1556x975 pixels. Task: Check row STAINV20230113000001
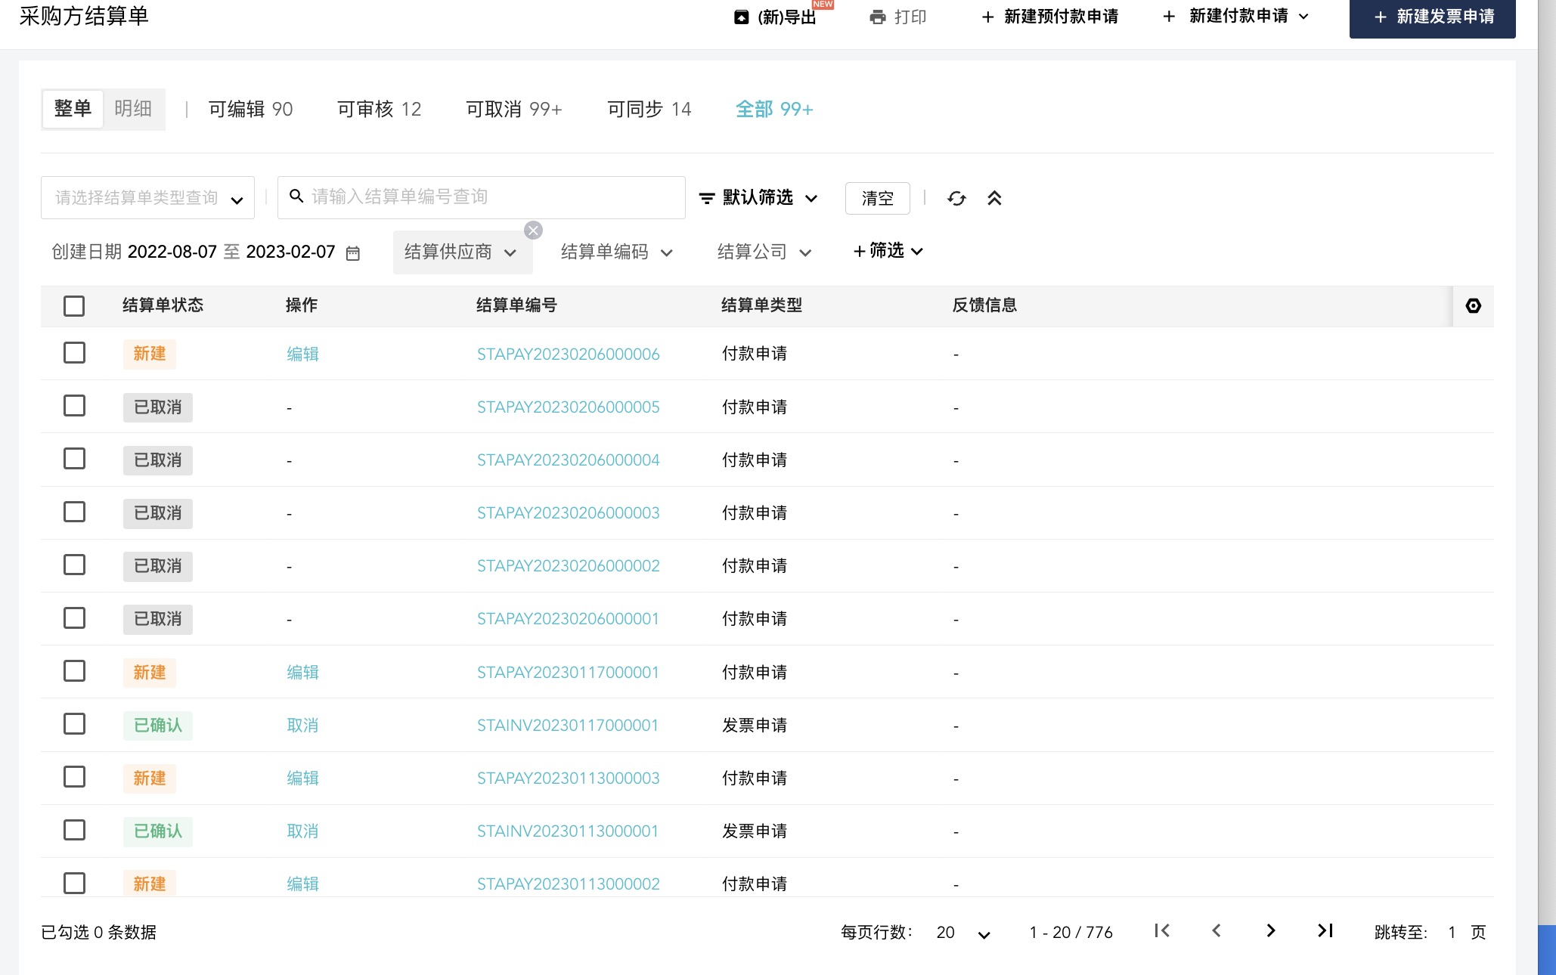[74, 830]
